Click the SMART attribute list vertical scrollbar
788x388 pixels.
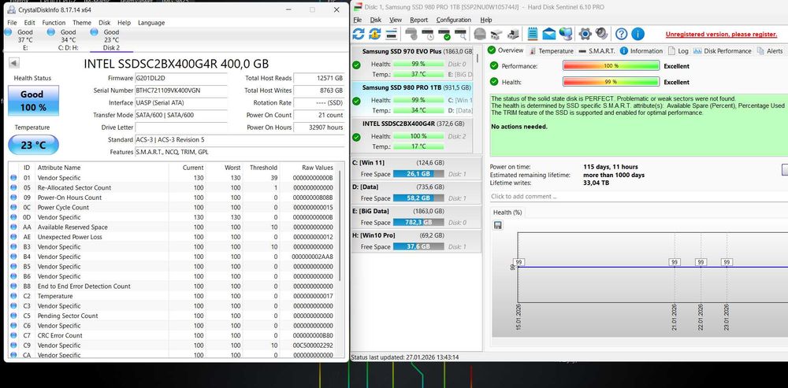[340, 226]
